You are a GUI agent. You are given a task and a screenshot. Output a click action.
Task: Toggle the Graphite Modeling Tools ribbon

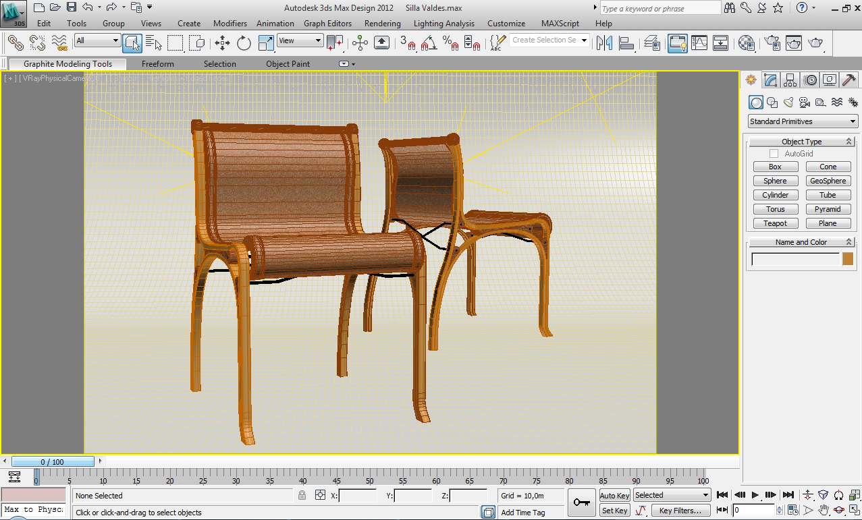[678, 43]
